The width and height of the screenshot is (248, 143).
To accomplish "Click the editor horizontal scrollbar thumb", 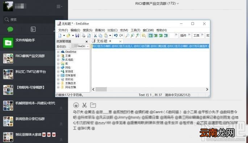I will [x=101, y=89].
